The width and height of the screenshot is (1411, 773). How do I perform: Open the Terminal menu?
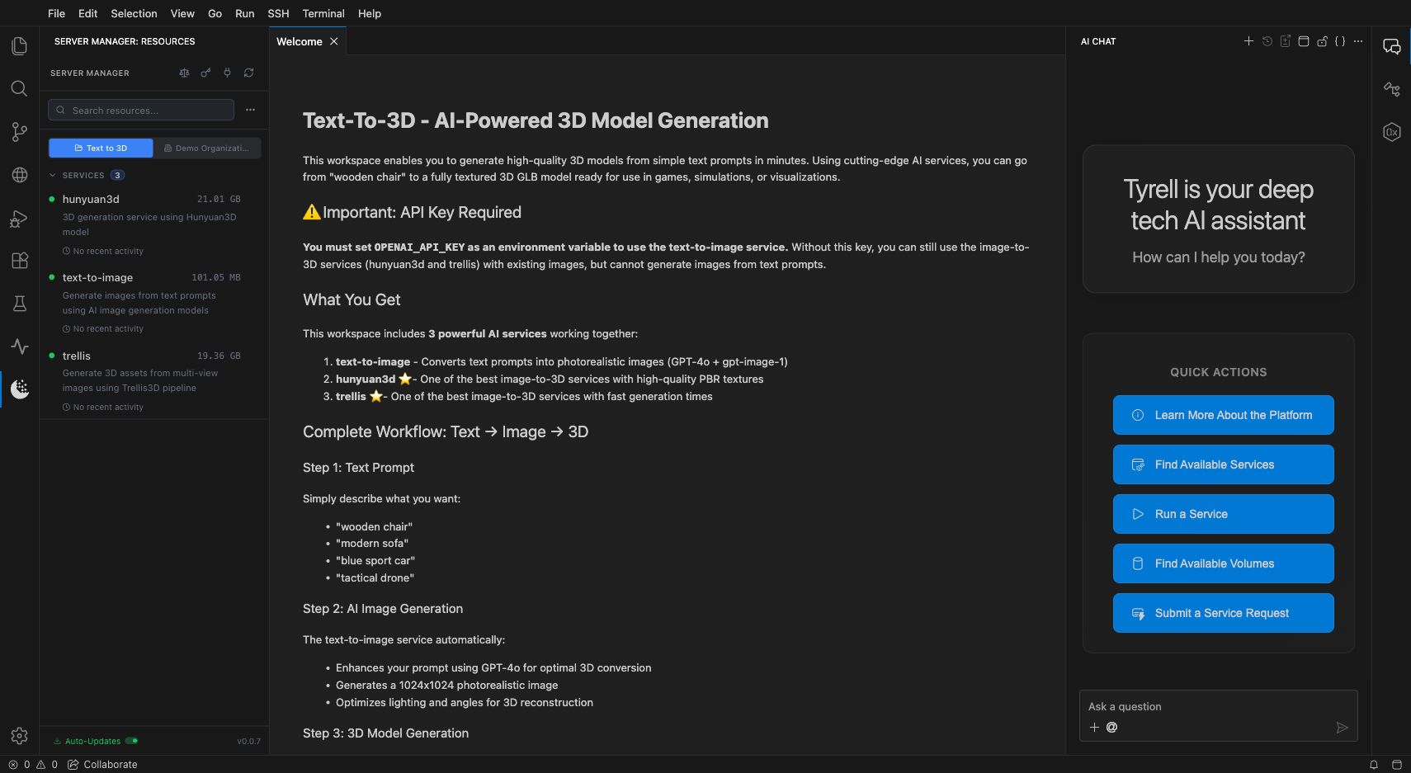pos(323,13)
